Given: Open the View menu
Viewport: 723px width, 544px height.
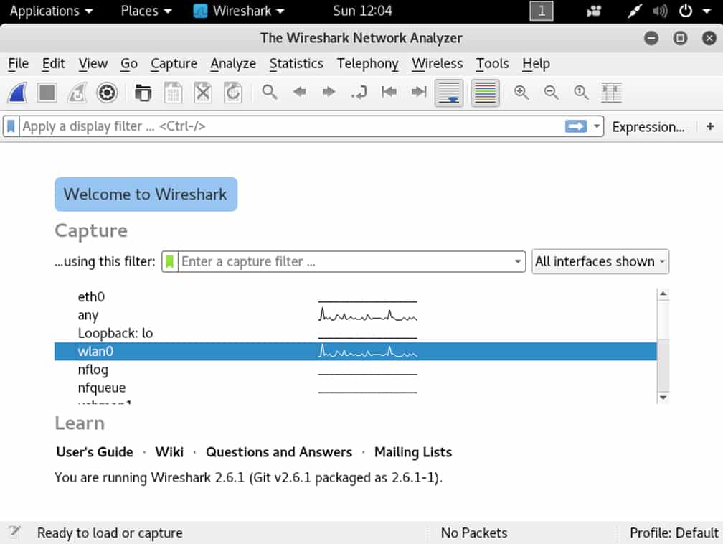Looking at the screenshot, I should 93,64.
